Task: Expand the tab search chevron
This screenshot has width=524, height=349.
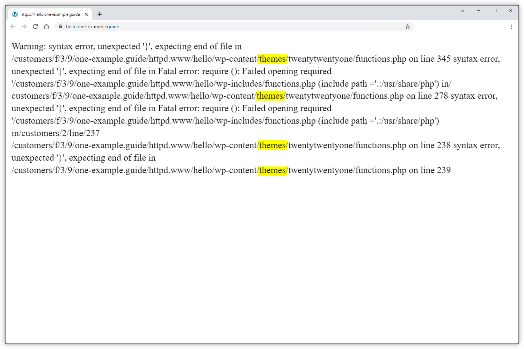Action: click(463, 10)
